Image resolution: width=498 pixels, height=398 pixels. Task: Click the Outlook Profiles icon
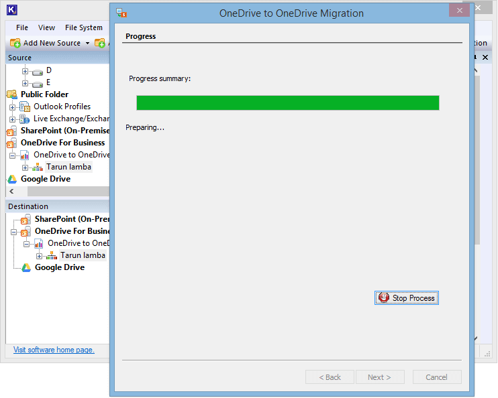point(25,107)
